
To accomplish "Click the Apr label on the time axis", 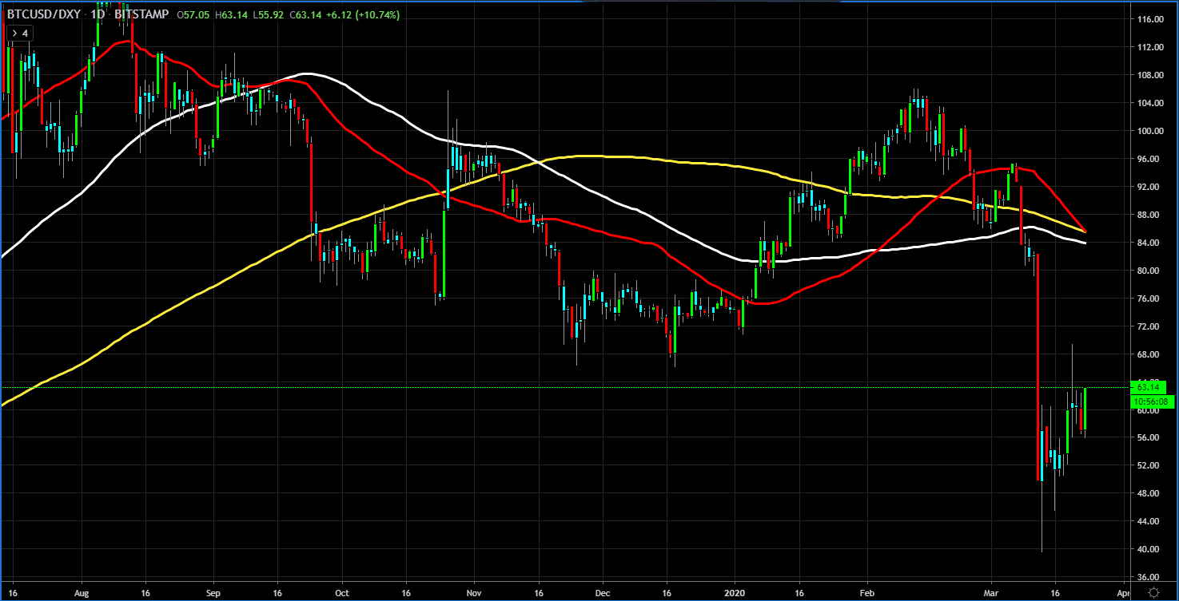I will (x=1124, y=594).
